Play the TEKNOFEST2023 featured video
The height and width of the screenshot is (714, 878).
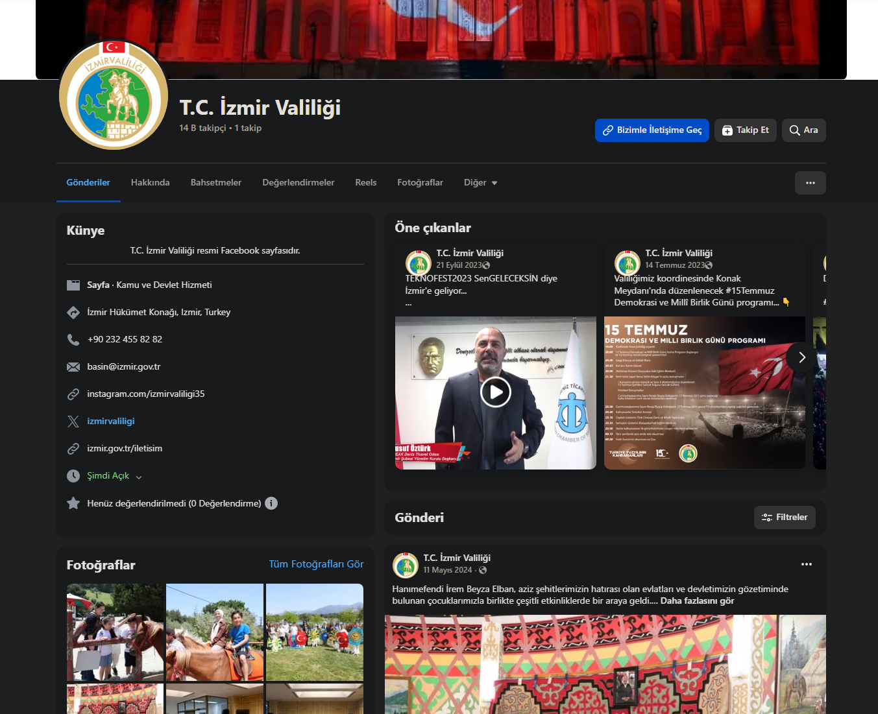tap(495, 392)
